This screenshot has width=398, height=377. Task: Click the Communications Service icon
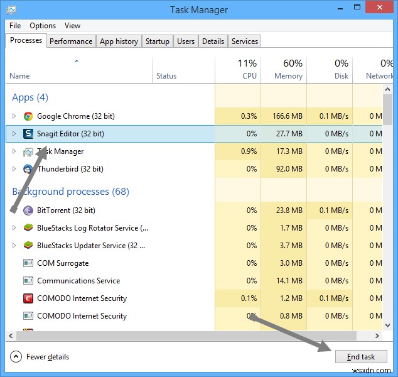point(28,281)
